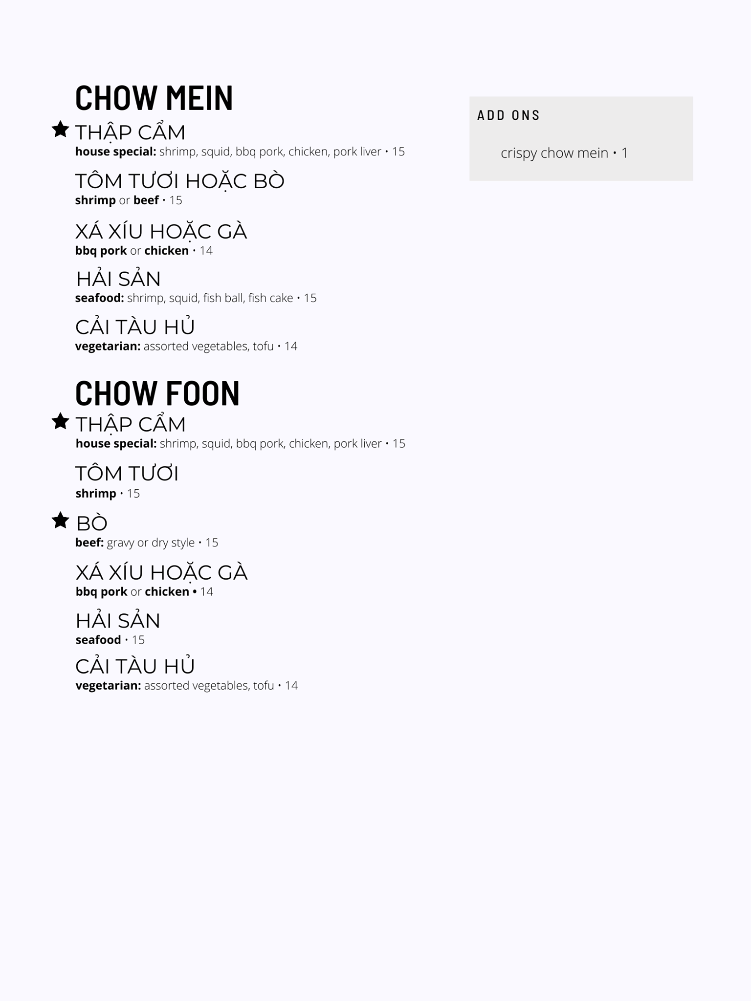
Task: Click Chow Mein house special description text
Action: tap(240, 152)
